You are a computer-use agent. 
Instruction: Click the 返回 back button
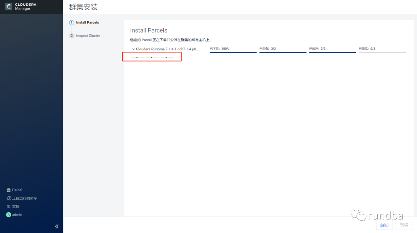point(384,225)
